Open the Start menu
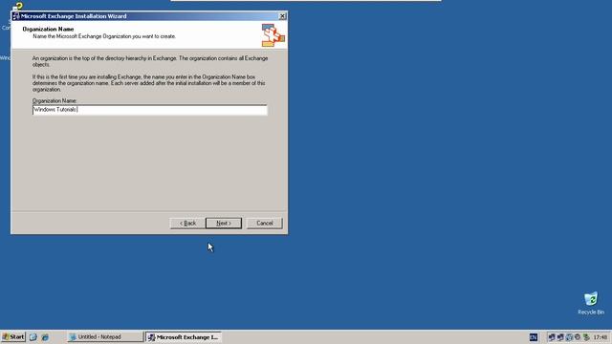The image size is (612, 344). [x=13, y=336]
